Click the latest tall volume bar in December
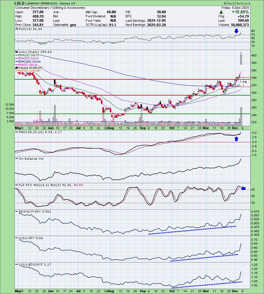The image size is (264, 294). pos(241,116)
